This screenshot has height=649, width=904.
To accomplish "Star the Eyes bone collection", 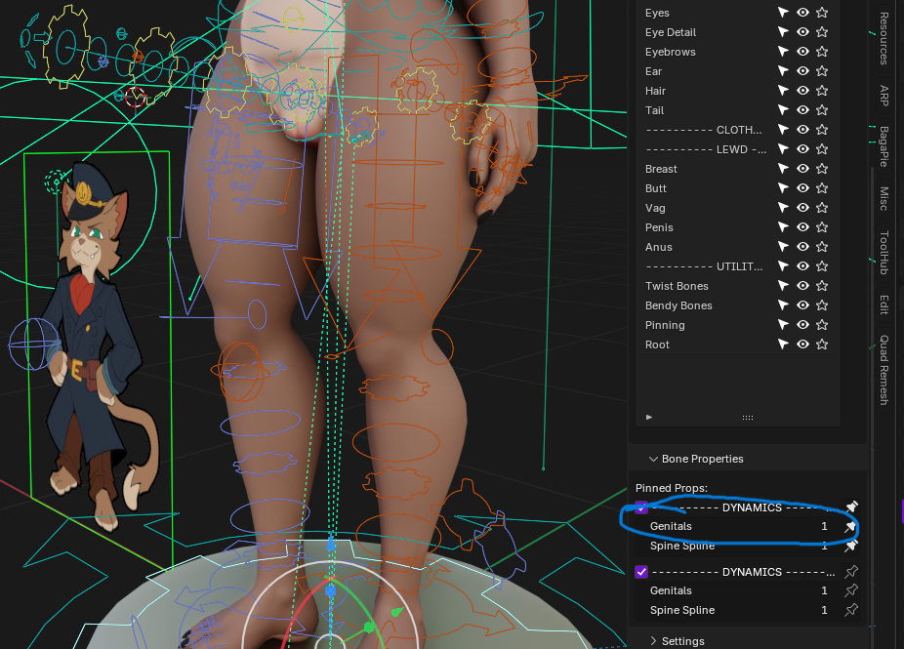I will pyautogui.click(x=822, y=12).
